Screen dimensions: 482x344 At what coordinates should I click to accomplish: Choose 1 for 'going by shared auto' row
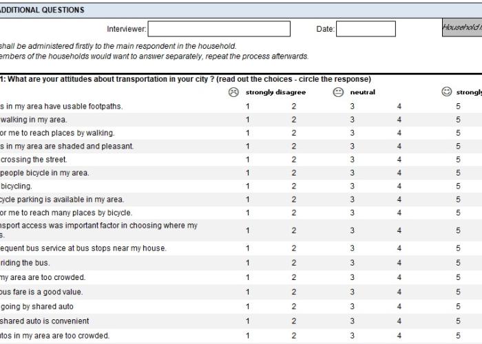(248, 307)
